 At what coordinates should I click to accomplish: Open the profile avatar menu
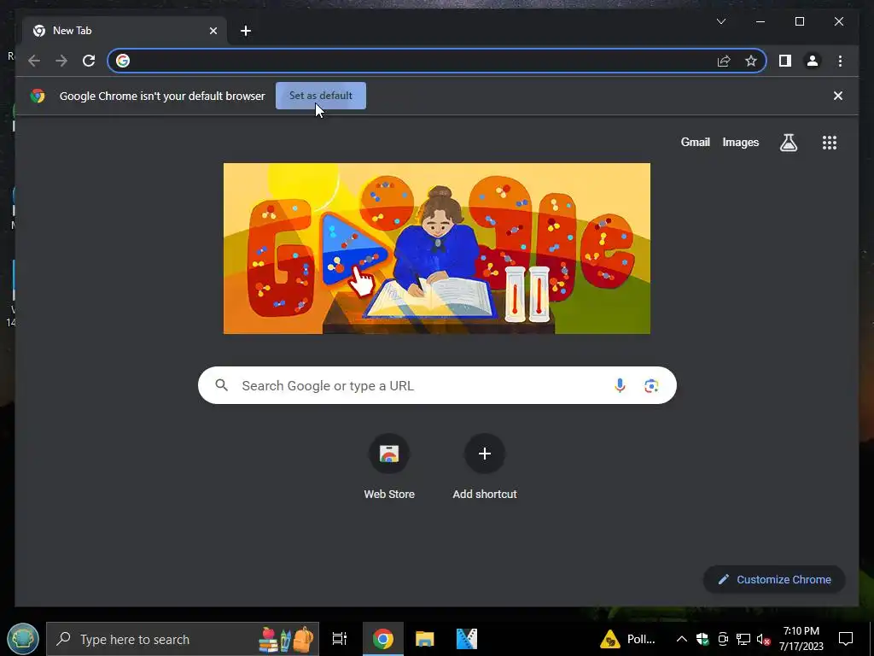pyautogui.click(x=813, y=61)
